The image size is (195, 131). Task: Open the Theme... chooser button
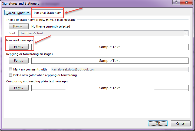pyautogui.click(x=19, y=26)
